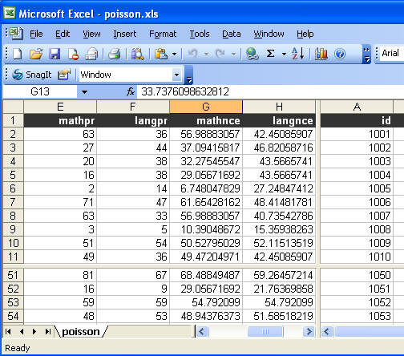Paste using the clipboard Paste icon
This screenshot has height=356, width=404.
click(x=161, y=54)
